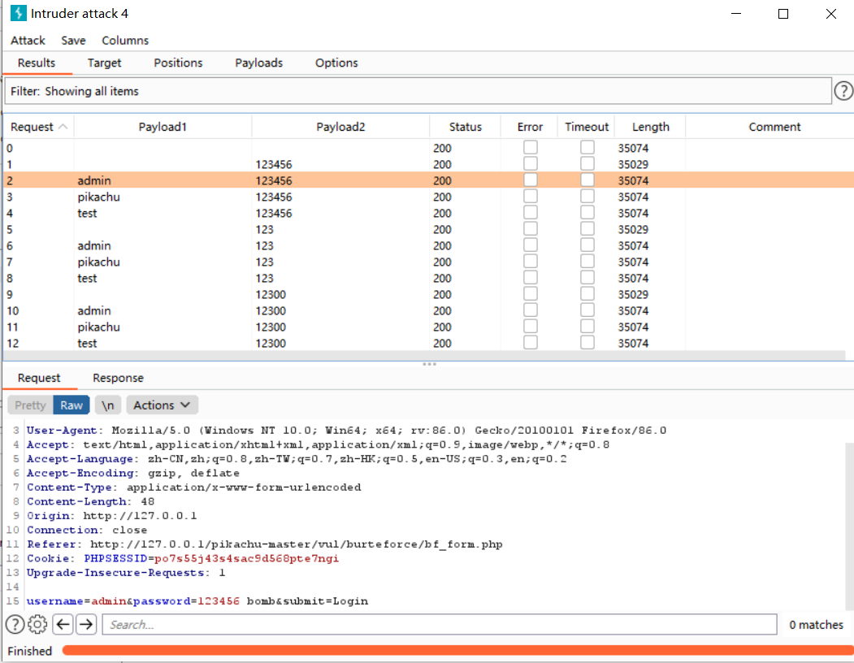Switch to the Response tab

coord(118,378)
